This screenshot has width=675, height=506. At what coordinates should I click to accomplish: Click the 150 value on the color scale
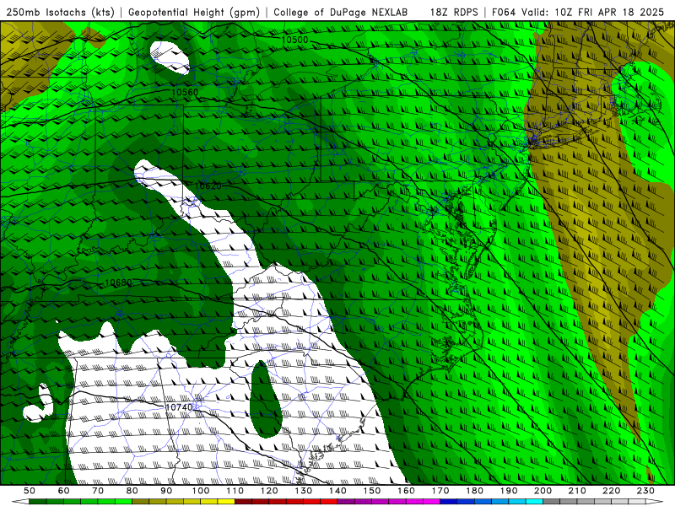[371, 491]
